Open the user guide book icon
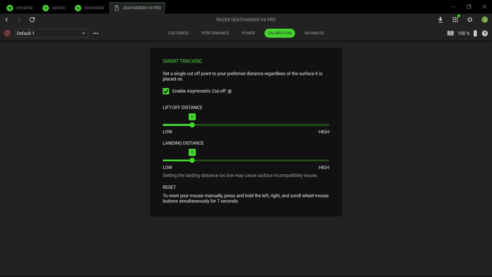 click(x=450, y=33)
